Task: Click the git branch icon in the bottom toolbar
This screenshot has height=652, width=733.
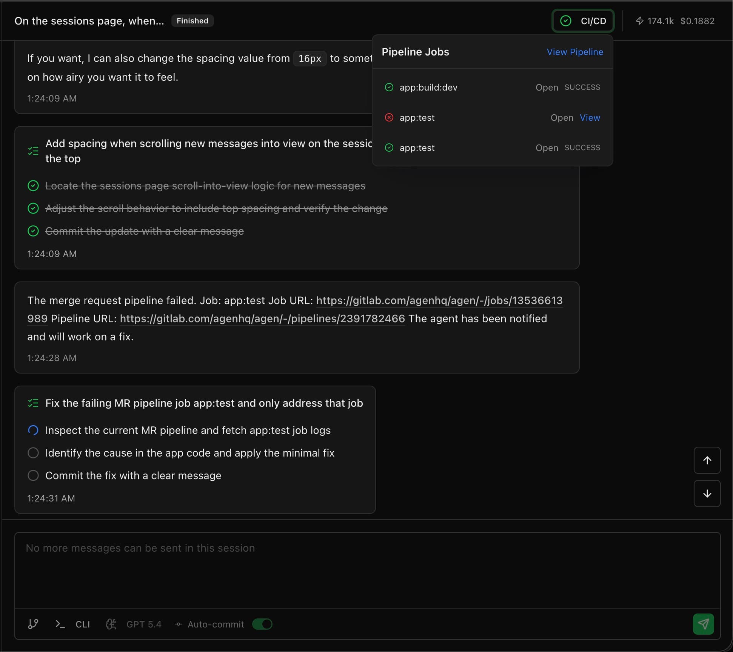Action: point(33,624)
